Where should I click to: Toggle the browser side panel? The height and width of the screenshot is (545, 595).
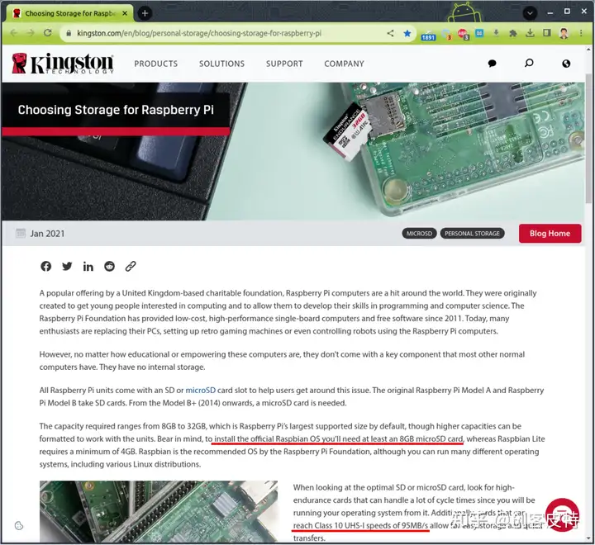(547, 33)
